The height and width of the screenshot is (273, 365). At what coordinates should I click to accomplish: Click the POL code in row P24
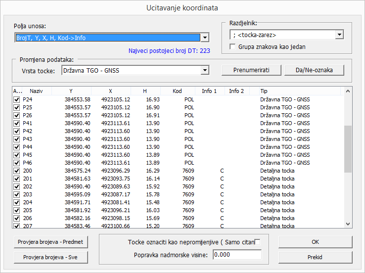[x=189, y=99]
